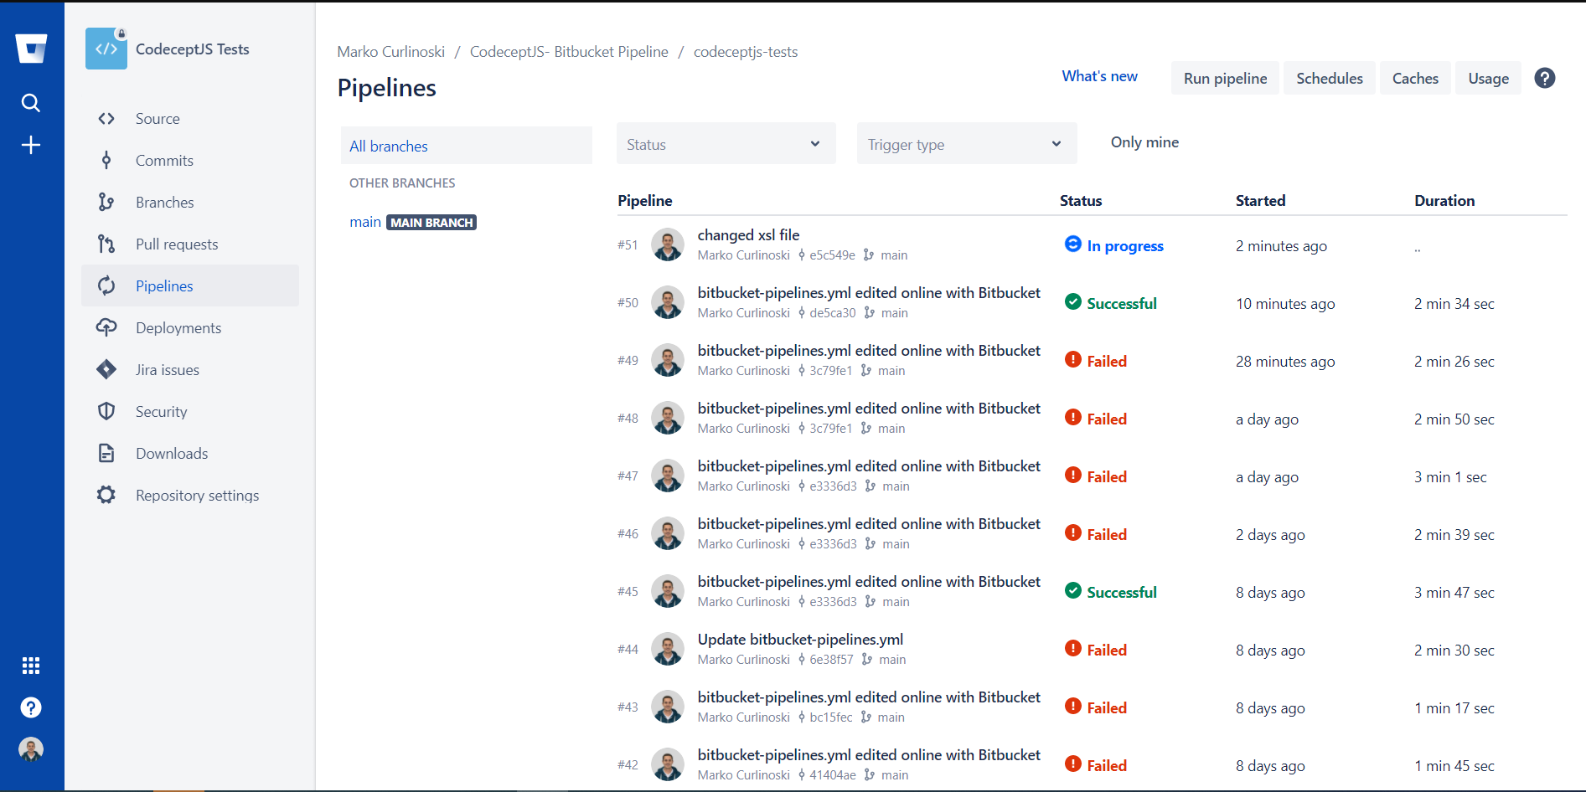The width and height of the screenshot is (1586, 792).
Task: Open commit hash e5c549e
Action: [x=832, y=255]
